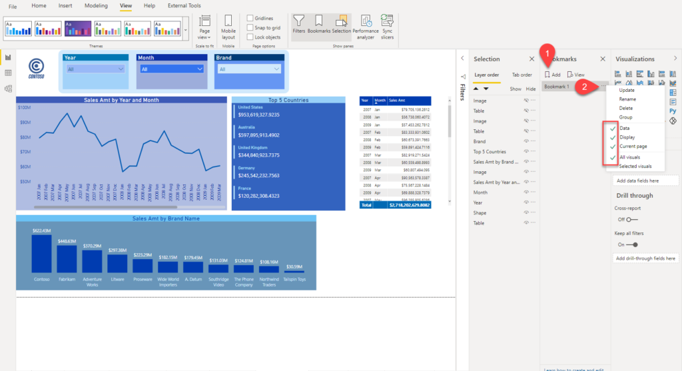682x371 pixels.
Task: Choose Delete from bookmark context menu
Action: [626, 108]
